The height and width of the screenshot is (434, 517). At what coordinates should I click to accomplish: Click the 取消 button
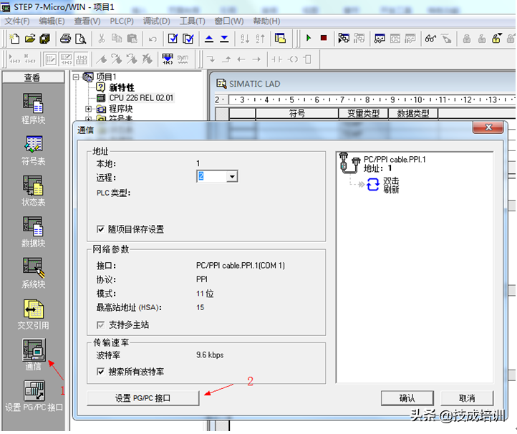pyautogui.click(x=467, y=398)
